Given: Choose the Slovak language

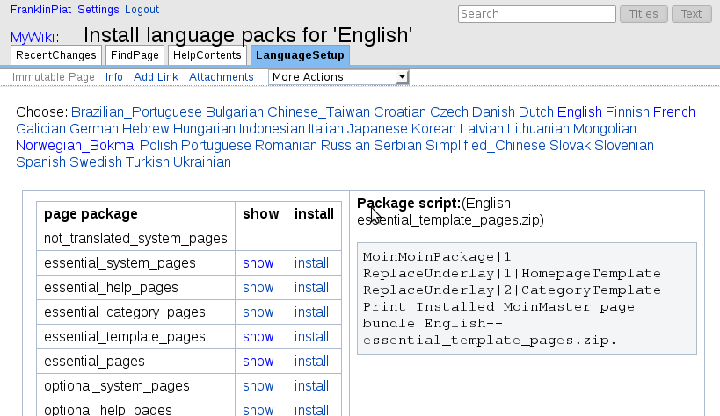Looking at the screenshot, I should pos(570,146).
